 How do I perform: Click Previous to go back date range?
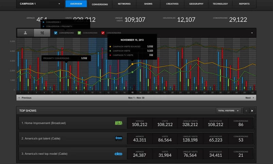click(x=25, y=98)
